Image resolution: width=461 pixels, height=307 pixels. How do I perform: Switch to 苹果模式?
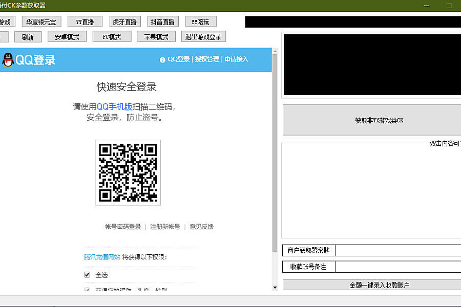point(156,37)
